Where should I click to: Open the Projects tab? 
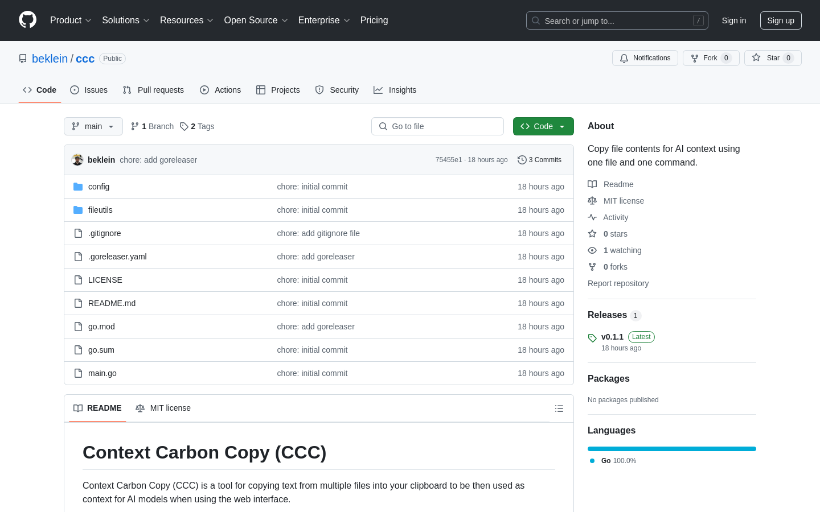(x=278, y=90)
